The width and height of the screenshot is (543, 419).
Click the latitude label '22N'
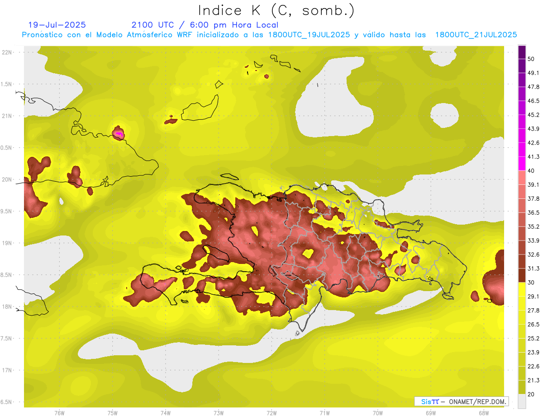(7, 52)
